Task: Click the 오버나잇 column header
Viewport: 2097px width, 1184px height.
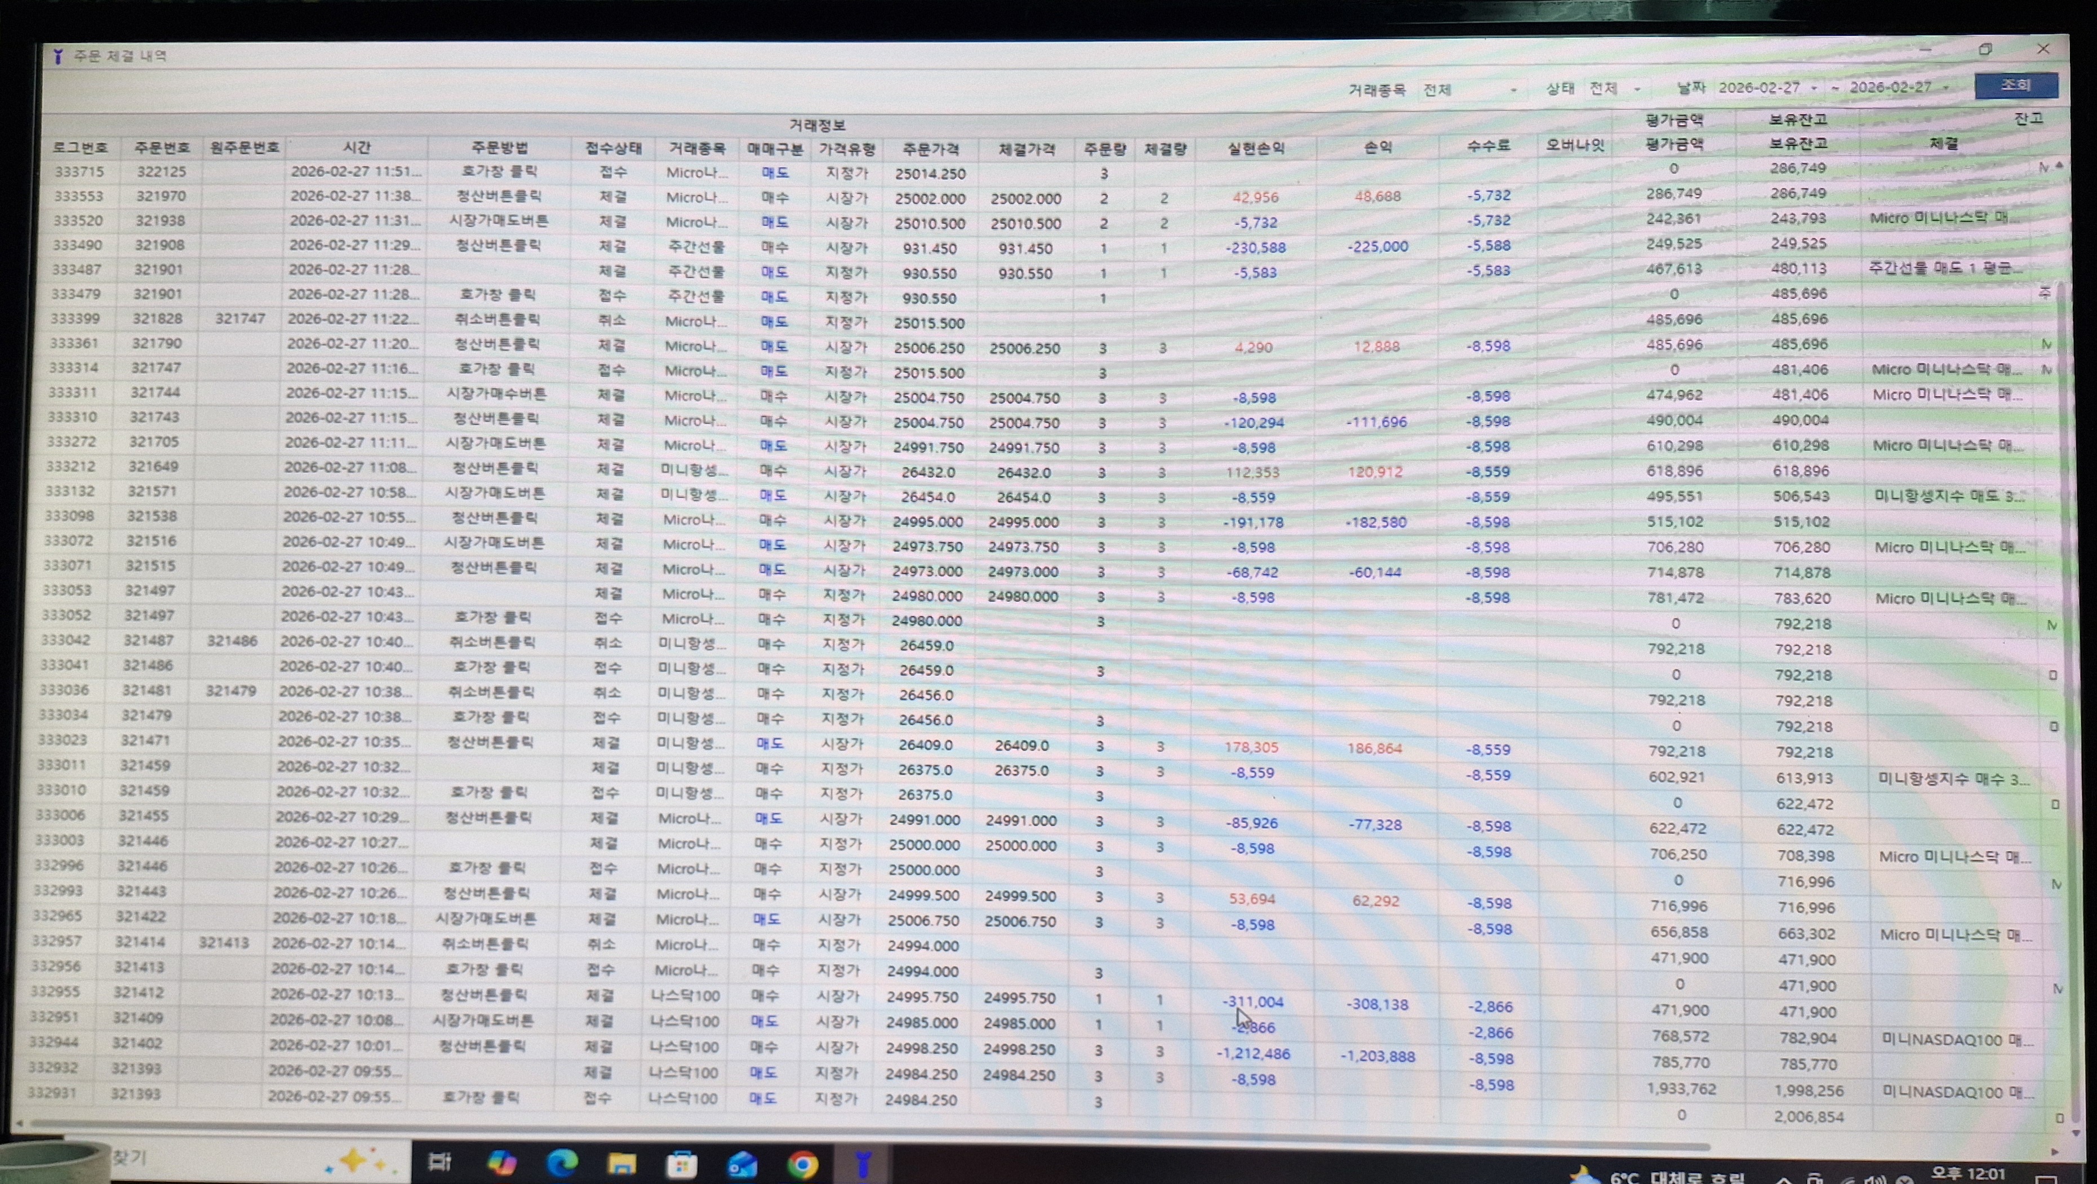Action: click(x=1575, y=145)
